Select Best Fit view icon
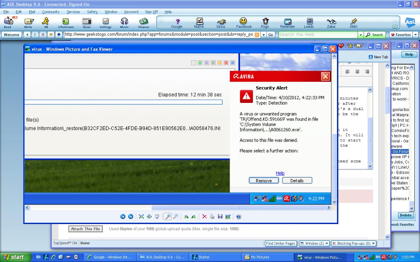This screenshot has width=420, height=262. (x=141, y=216)
